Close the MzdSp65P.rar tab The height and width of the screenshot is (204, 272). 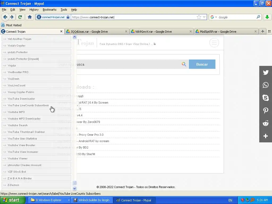pos(255,31)
